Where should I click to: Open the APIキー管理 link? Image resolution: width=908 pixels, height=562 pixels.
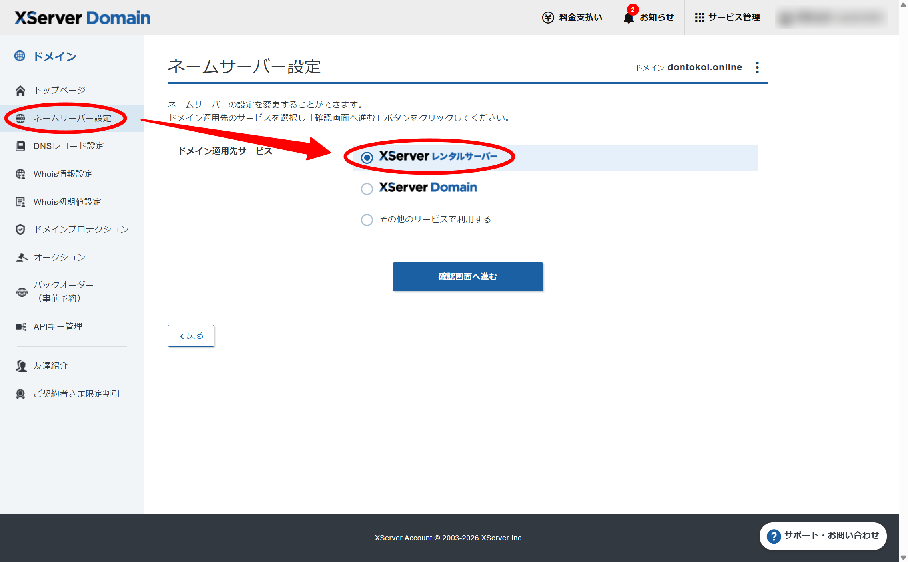pyautogui.click(x=58, y=327)
